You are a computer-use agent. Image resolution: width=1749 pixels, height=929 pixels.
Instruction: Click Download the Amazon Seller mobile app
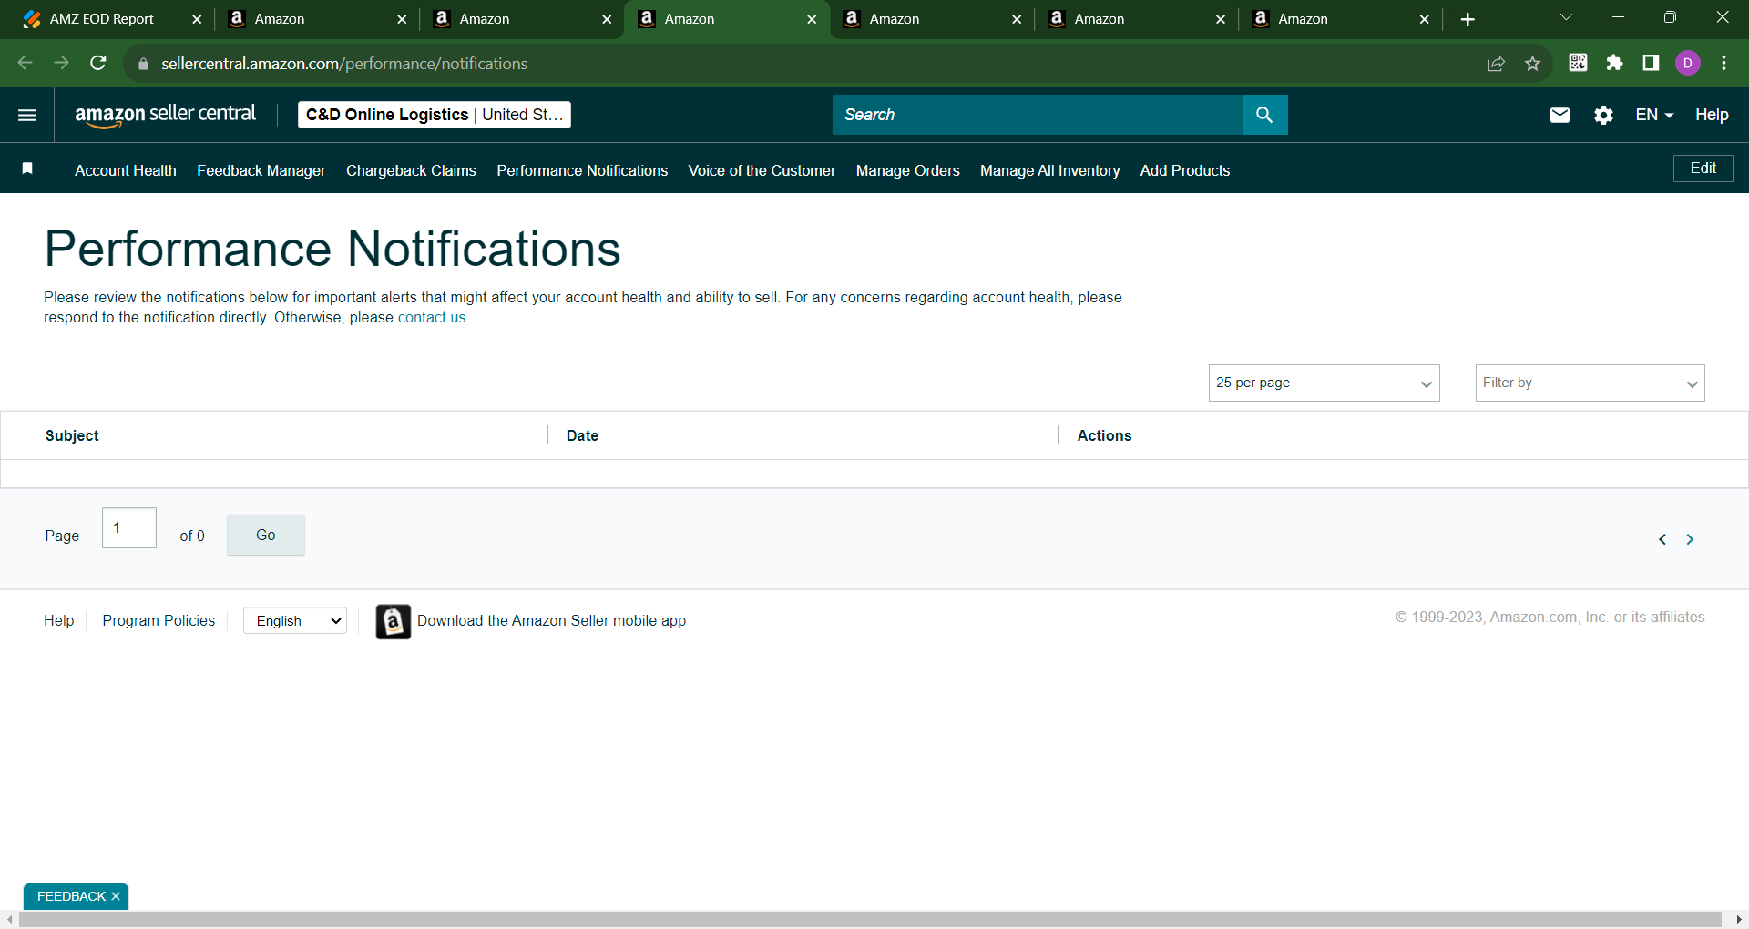click(x=551, y=620)
